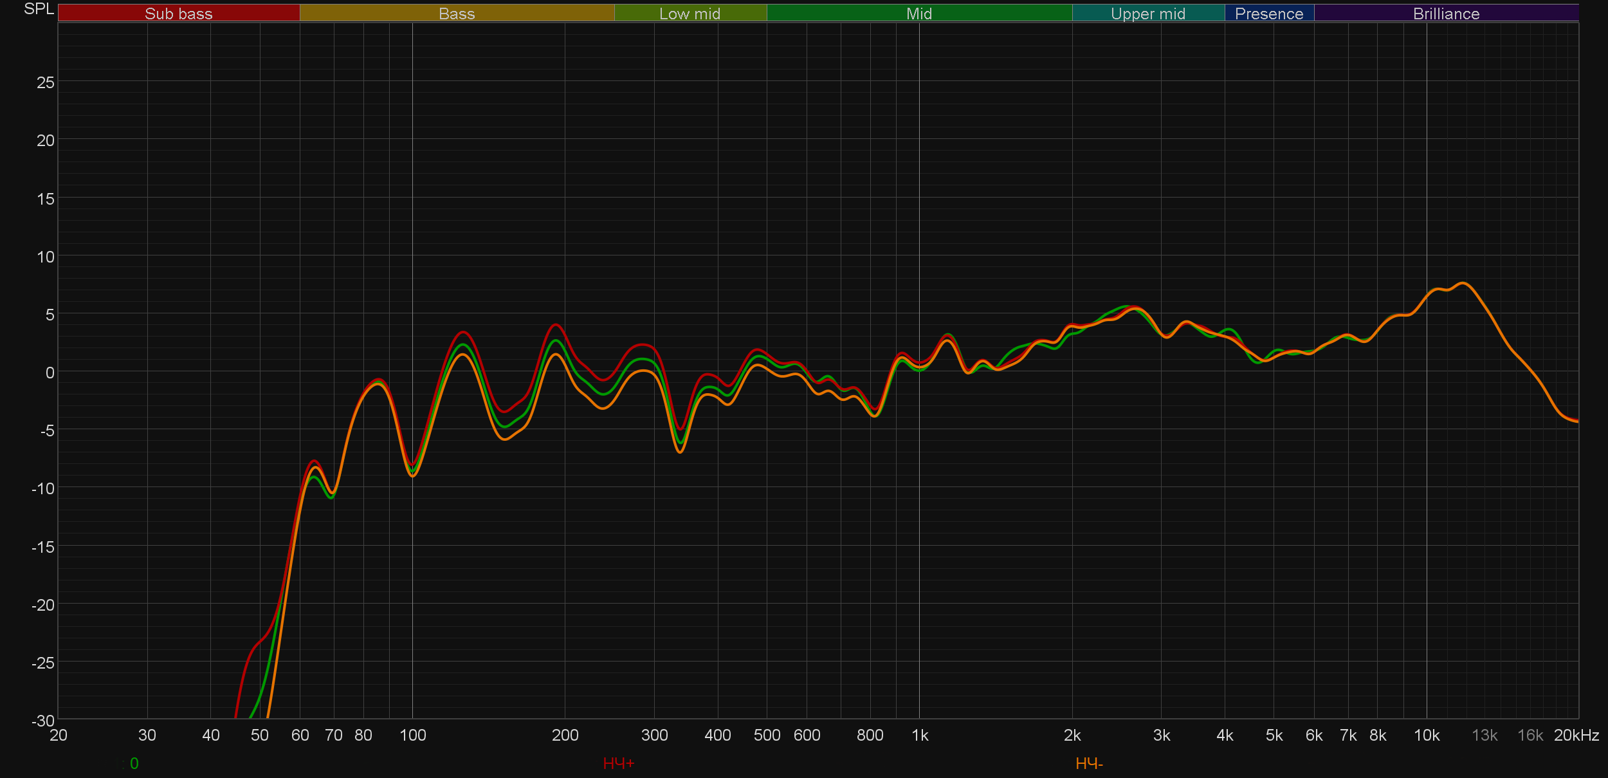Click the 1k frequency axis label
The width and height of the screenshot is (1608, 778).
click(920, 735)
